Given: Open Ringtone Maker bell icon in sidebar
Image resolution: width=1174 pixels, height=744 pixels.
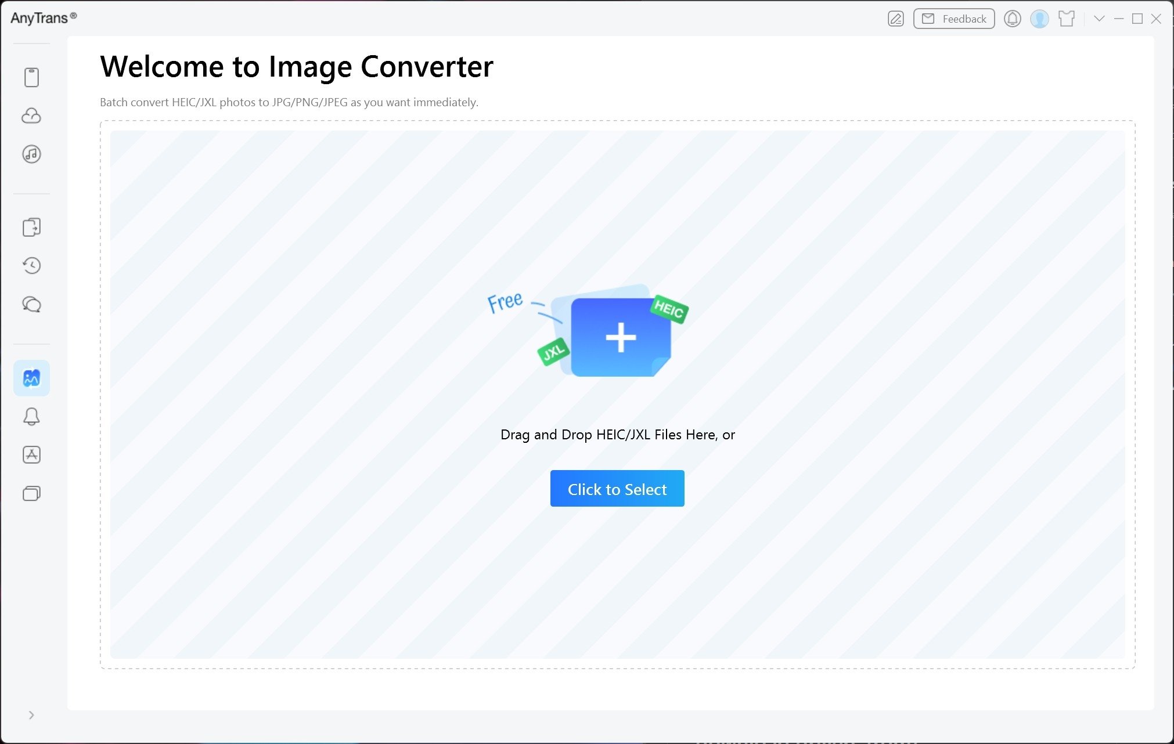Looking at the screenshot, I should pos(31,417).
